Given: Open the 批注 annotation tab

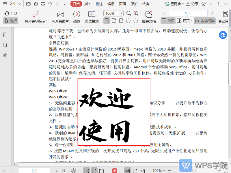Looking at the screenshot, I should [99, 4].
